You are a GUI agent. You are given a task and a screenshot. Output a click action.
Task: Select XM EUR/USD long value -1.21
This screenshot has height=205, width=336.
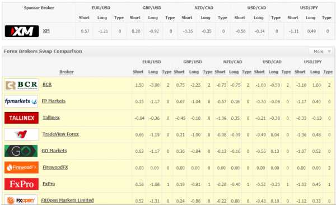pos(103,31)
